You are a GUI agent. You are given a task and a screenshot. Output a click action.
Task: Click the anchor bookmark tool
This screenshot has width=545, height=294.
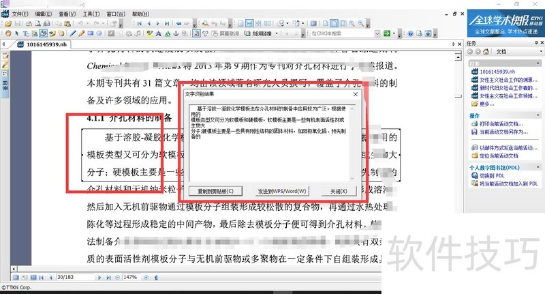(x=176, y=33)
